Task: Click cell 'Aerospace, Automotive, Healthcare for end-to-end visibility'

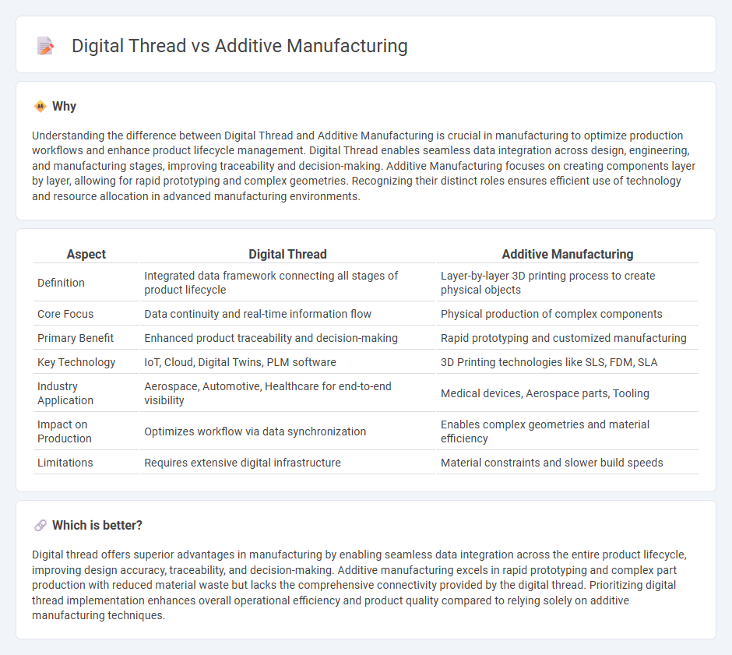Action: [287, 393]
